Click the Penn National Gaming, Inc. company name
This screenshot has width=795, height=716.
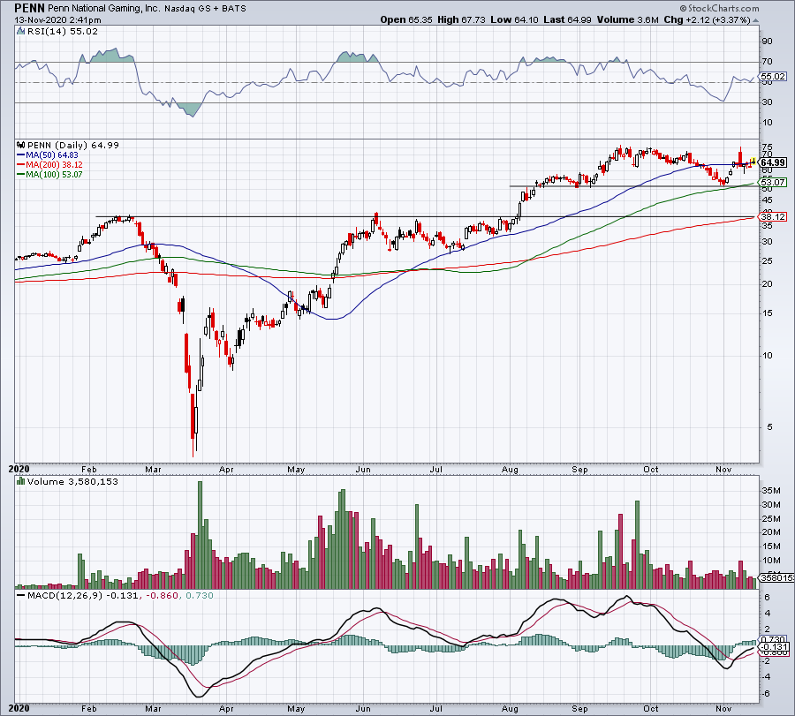tap(104, 9)
